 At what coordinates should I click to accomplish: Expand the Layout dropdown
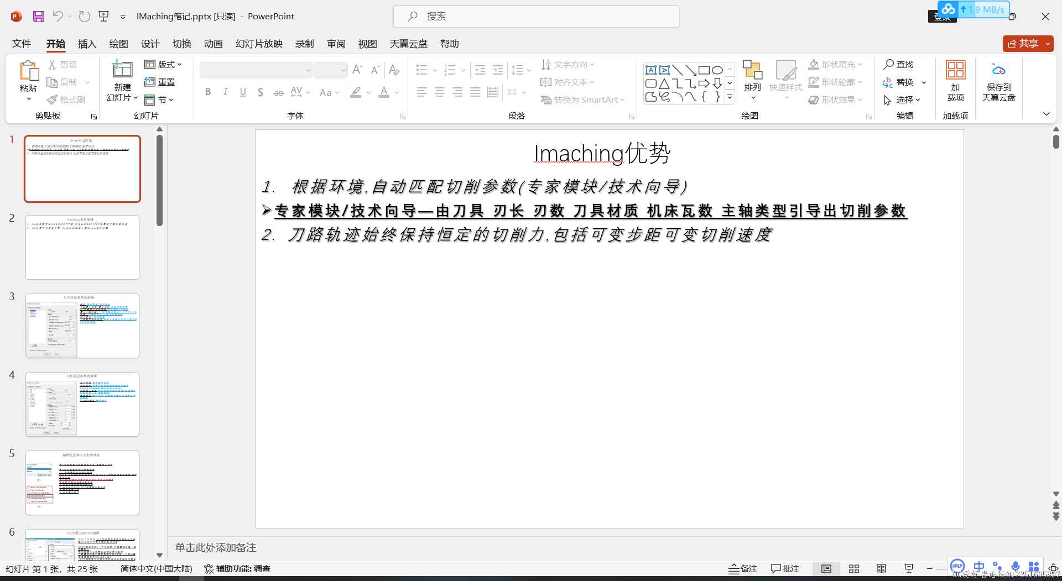pos(163,65)
